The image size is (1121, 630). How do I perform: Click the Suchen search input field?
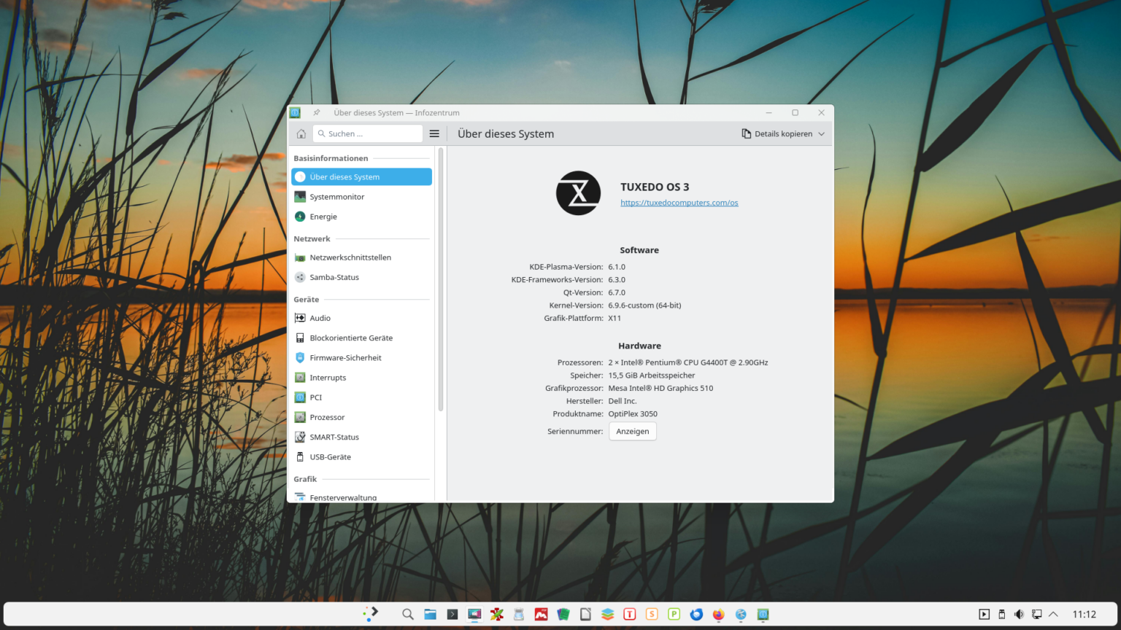367,133
